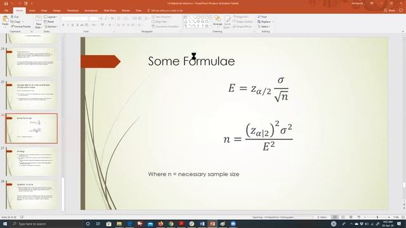Open the File tab
This screenshot has width=406, height=228.
point(6,11)
